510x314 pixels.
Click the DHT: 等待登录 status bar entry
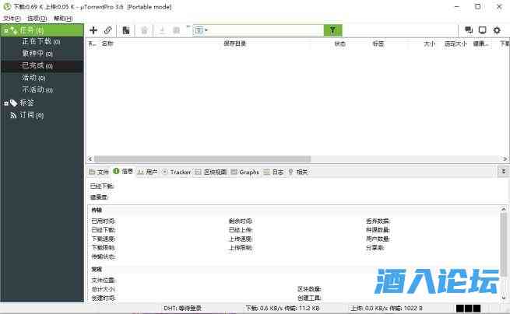click(x=182, y=308)
